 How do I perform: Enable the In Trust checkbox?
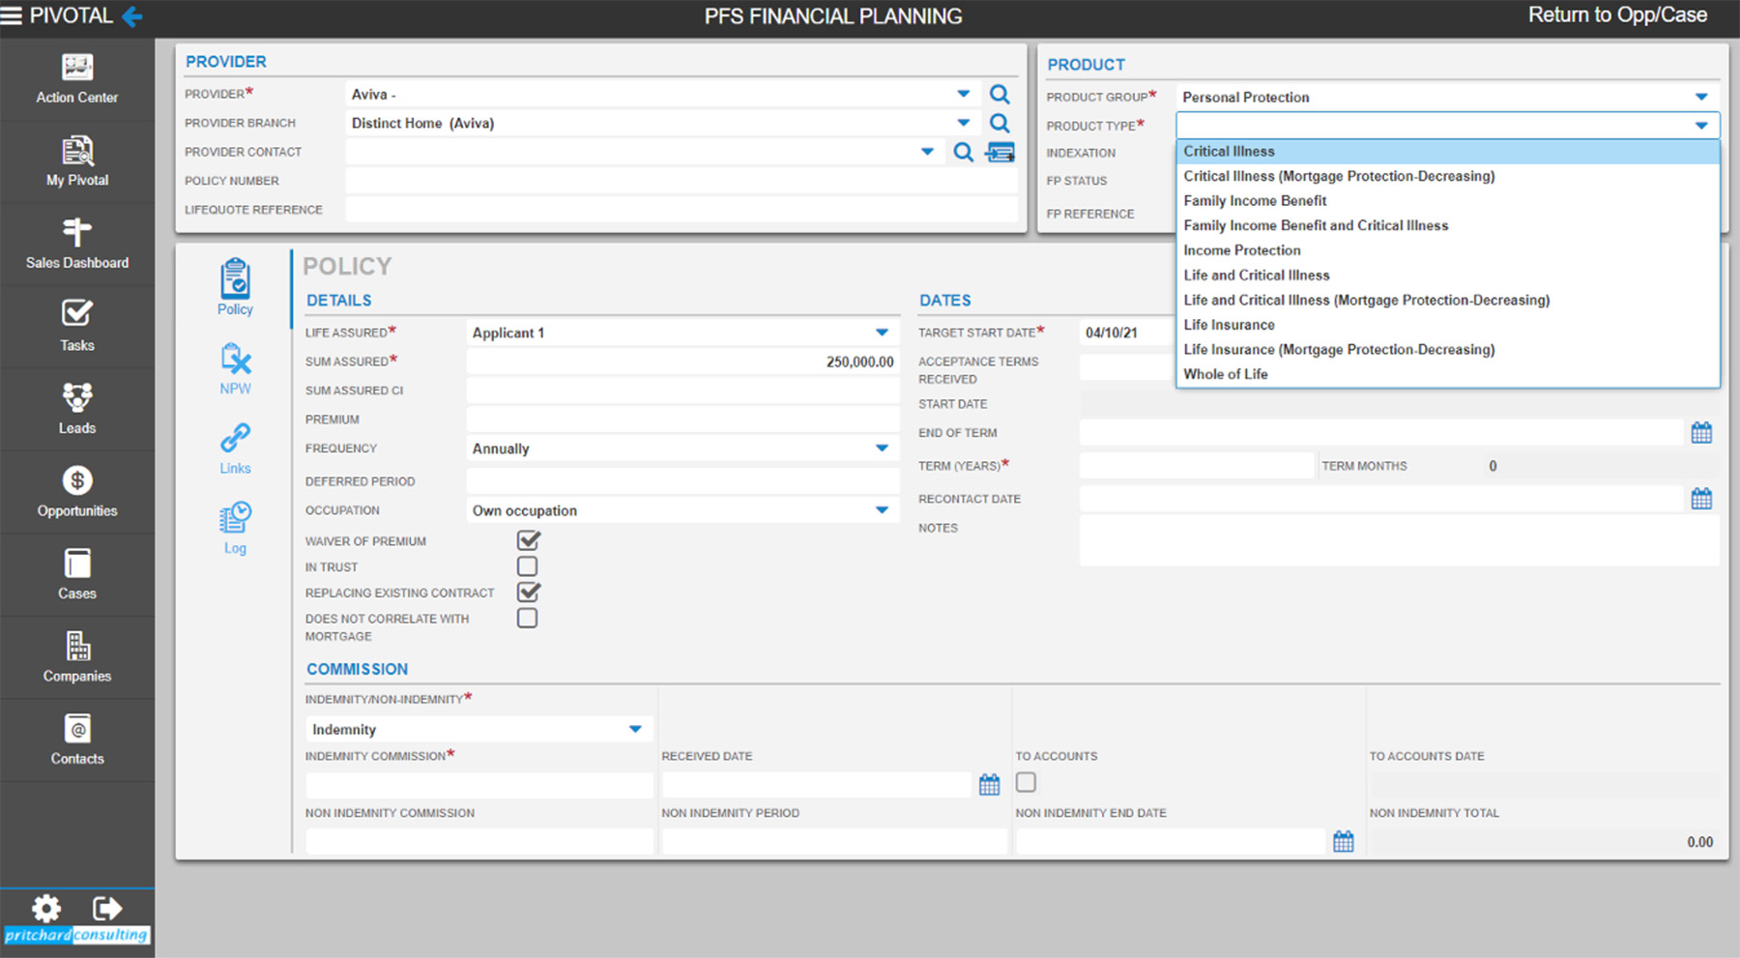(527, 566)
